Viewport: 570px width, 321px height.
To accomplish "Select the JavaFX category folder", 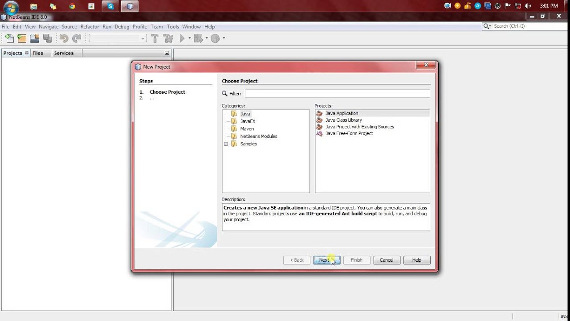I will coord(248,121).
